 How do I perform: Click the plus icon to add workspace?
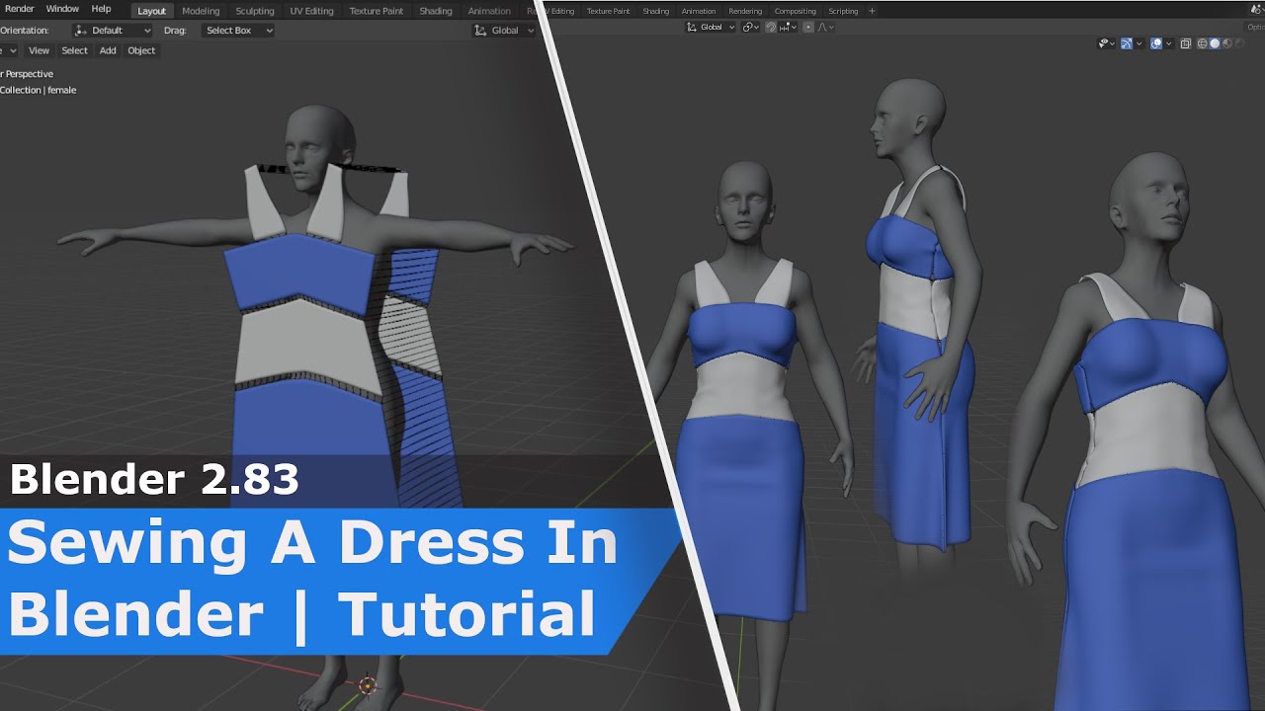click(871, 11)
